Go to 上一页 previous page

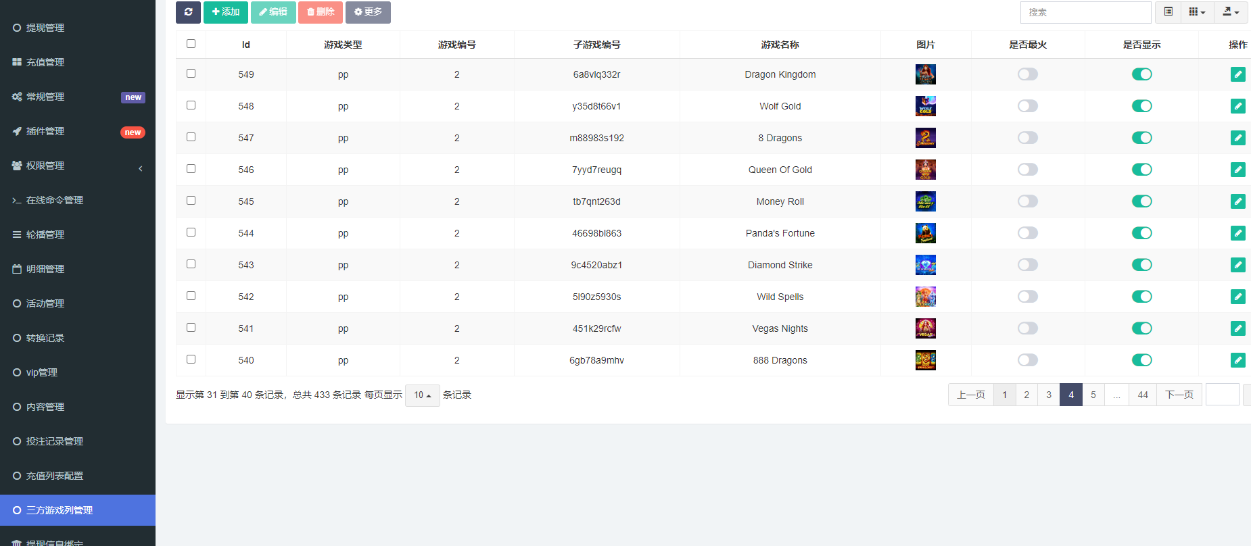971,395
